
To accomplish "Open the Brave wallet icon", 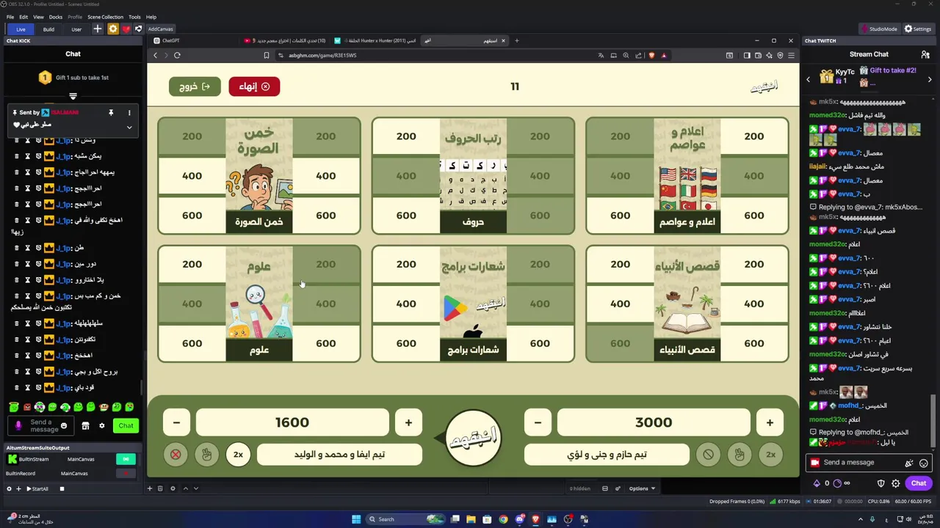I will tap(758, 55).
